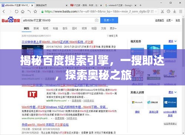The height and width of the screenshot is (135, 185).
Task: Open the browser home page icon
Action: point(23,11)
